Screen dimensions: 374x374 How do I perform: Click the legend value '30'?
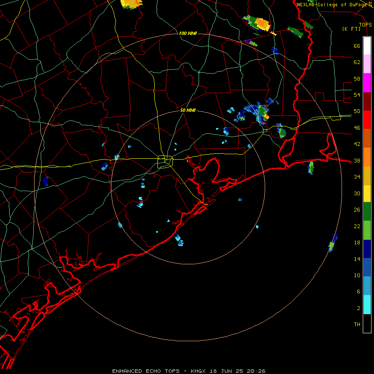(357, 193)
